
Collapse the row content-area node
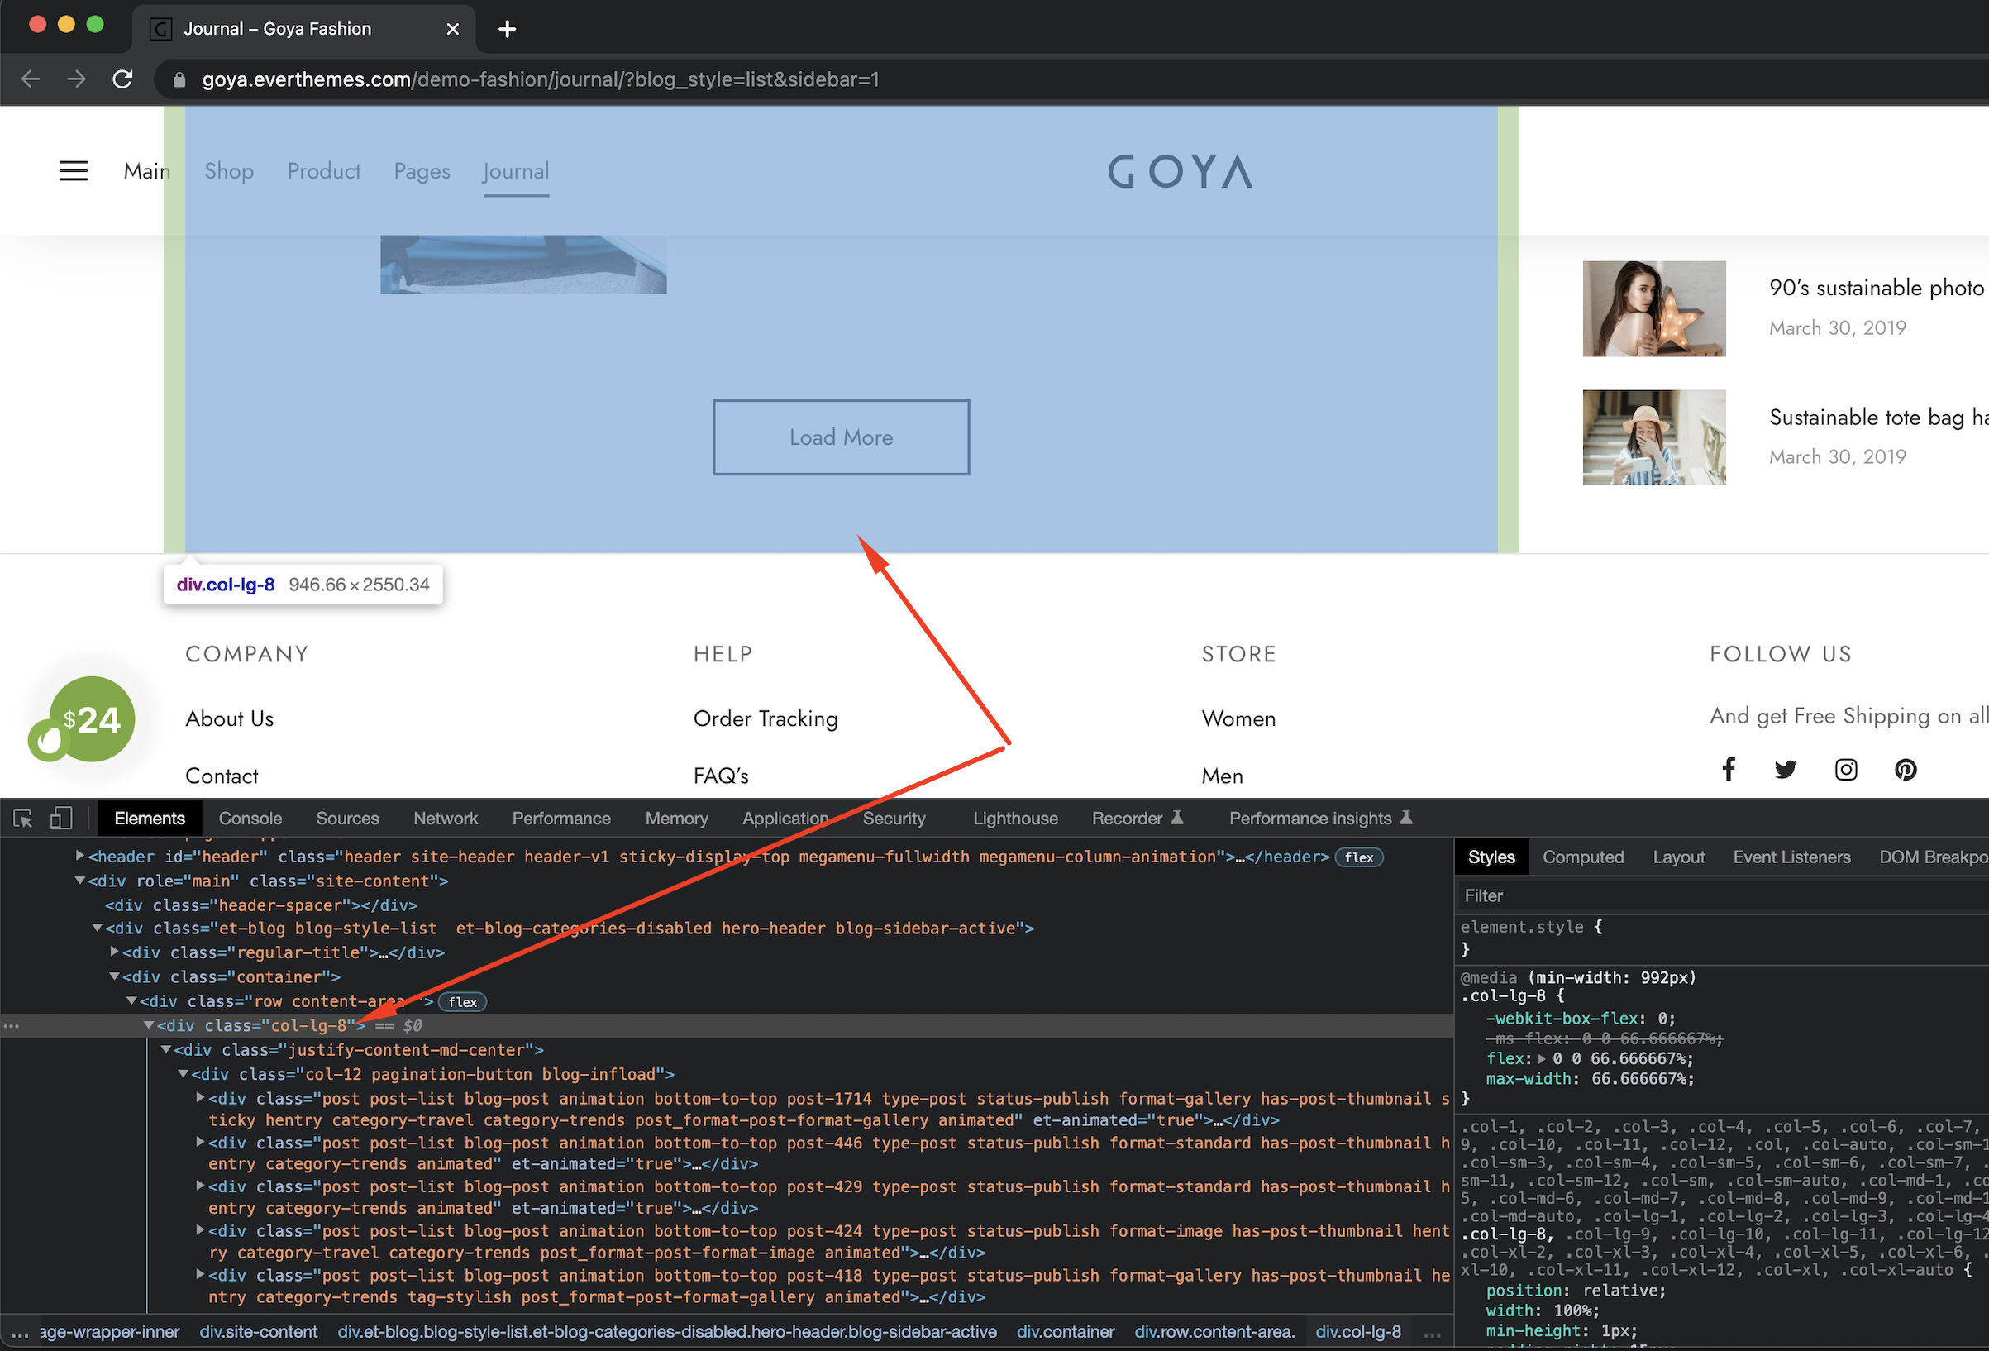(x=131, y=1000)
